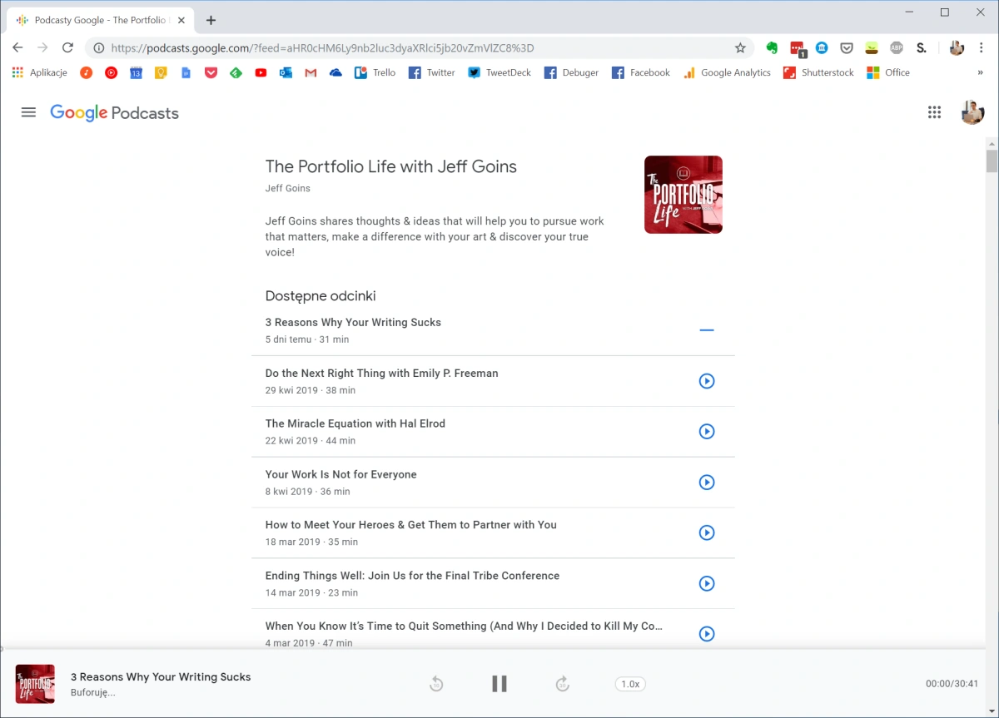Open the 'S.' extension icon
The width and height of the screenshot is (999, 718).
[x=922, y=48]
